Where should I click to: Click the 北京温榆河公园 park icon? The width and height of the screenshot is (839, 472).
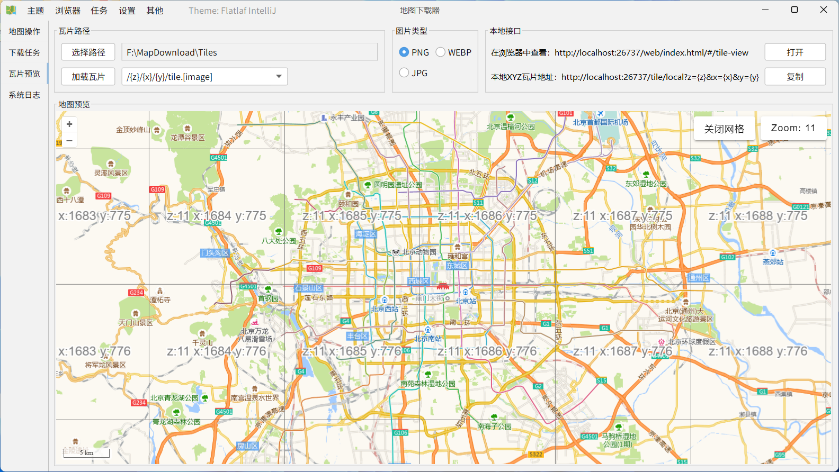(511, 117)
